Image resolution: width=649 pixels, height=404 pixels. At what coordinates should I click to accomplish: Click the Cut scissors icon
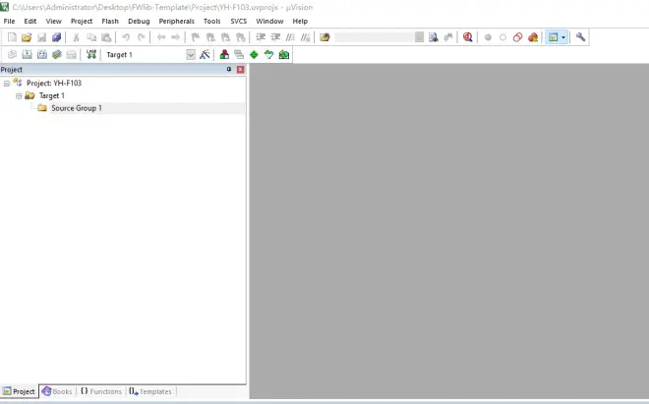[76, 37]
